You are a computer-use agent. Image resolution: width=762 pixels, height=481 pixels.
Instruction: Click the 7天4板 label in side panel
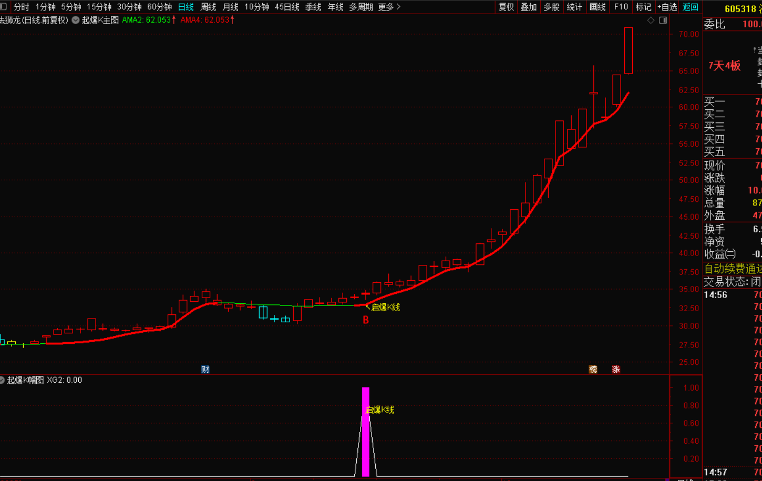724,66
